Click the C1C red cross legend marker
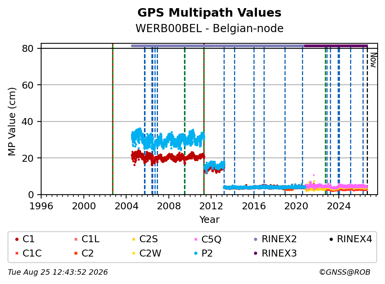385x284 pixels. (x=17, y=253)
